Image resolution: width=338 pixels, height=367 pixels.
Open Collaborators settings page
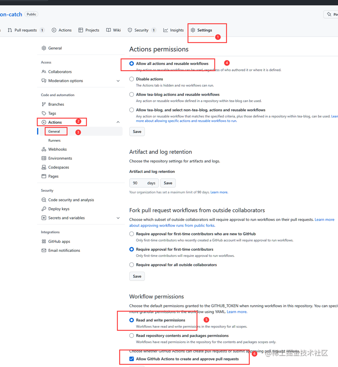coord(60,72)
